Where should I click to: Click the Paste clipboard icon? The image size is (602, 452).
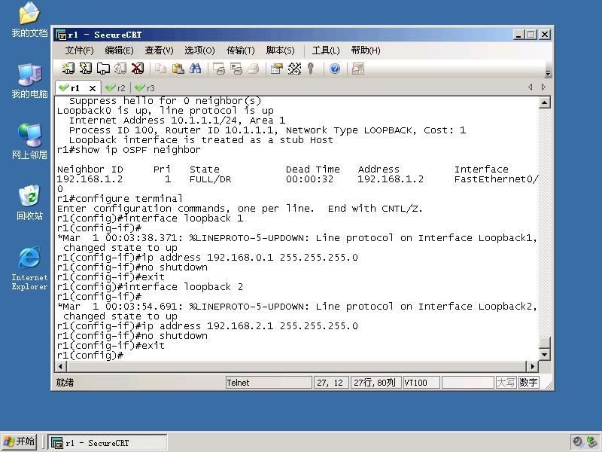(x=178, y=69)
